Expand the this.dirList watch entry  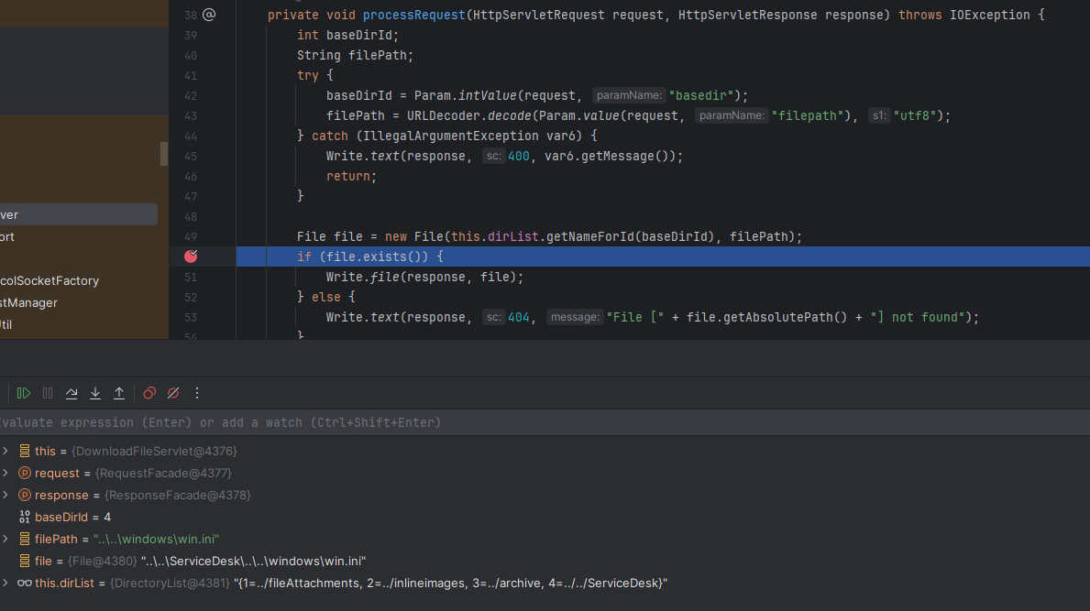[x=6, y=584]
